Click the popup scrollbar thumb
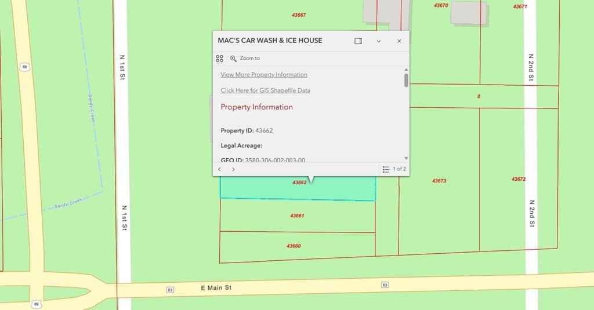This screenshot has height=310, width=594. (x=406, y=80)
